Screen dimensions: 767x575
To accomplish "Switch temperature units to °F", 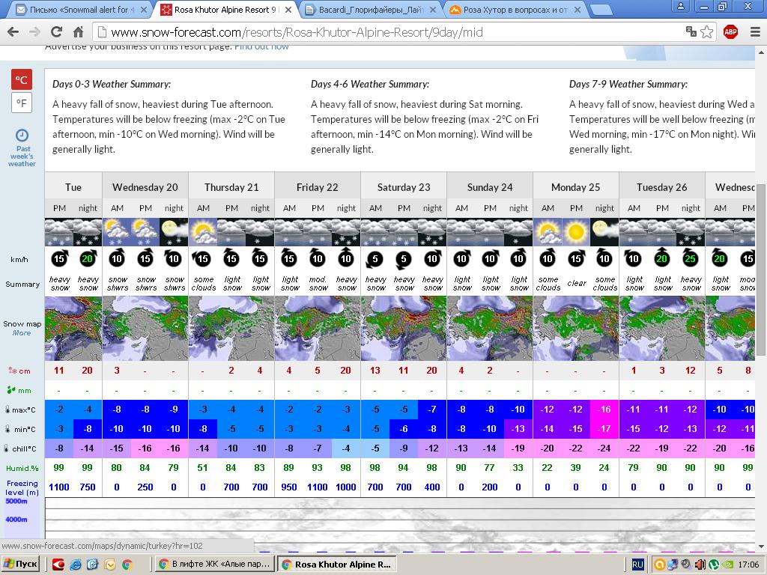I will tap(21, 103).
